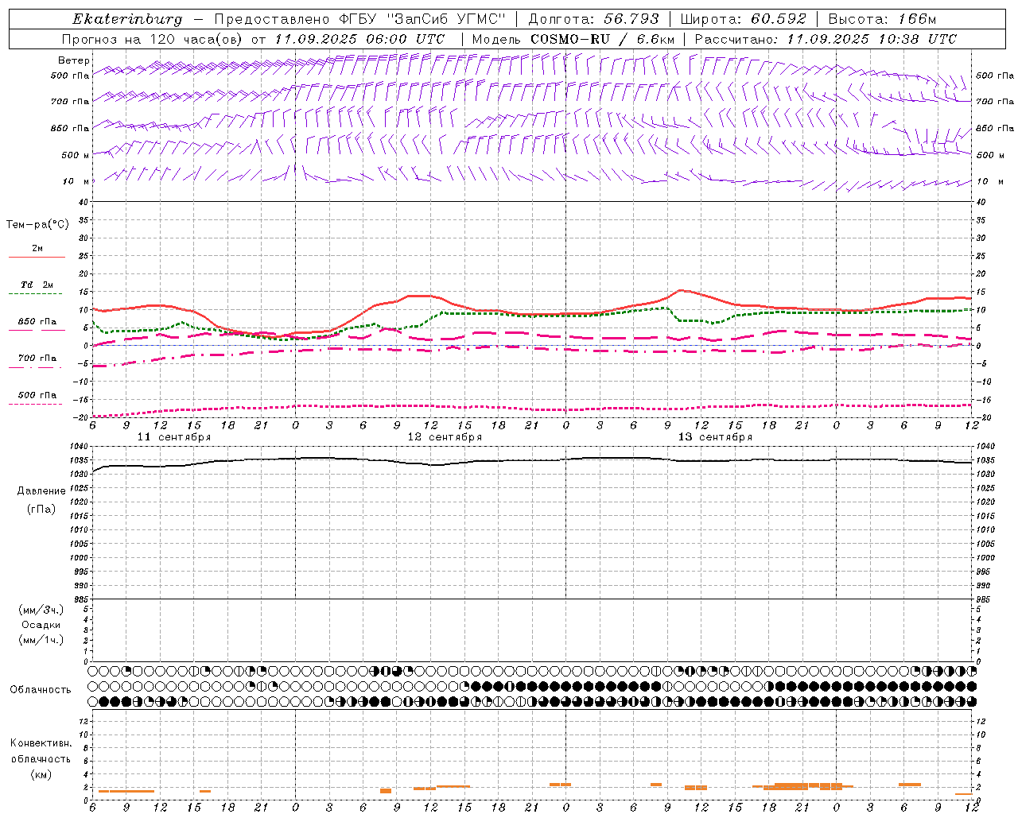This screenshot has width=1018, height=814.
Task: Select the 'Высота: 166м' header value
Action: pos(882,19)
